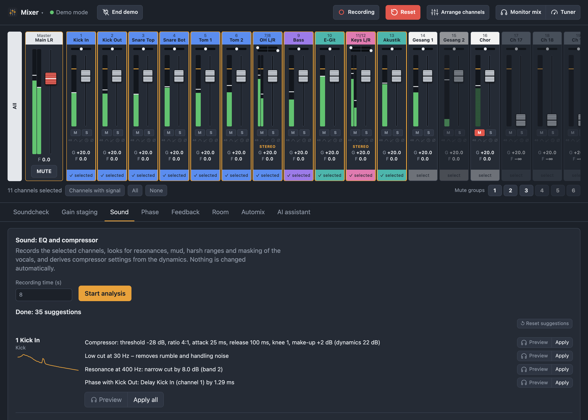Deselect the Keys L/R channel
The width and height of the screenshot is (588, 420).
(x=361, y=175)
